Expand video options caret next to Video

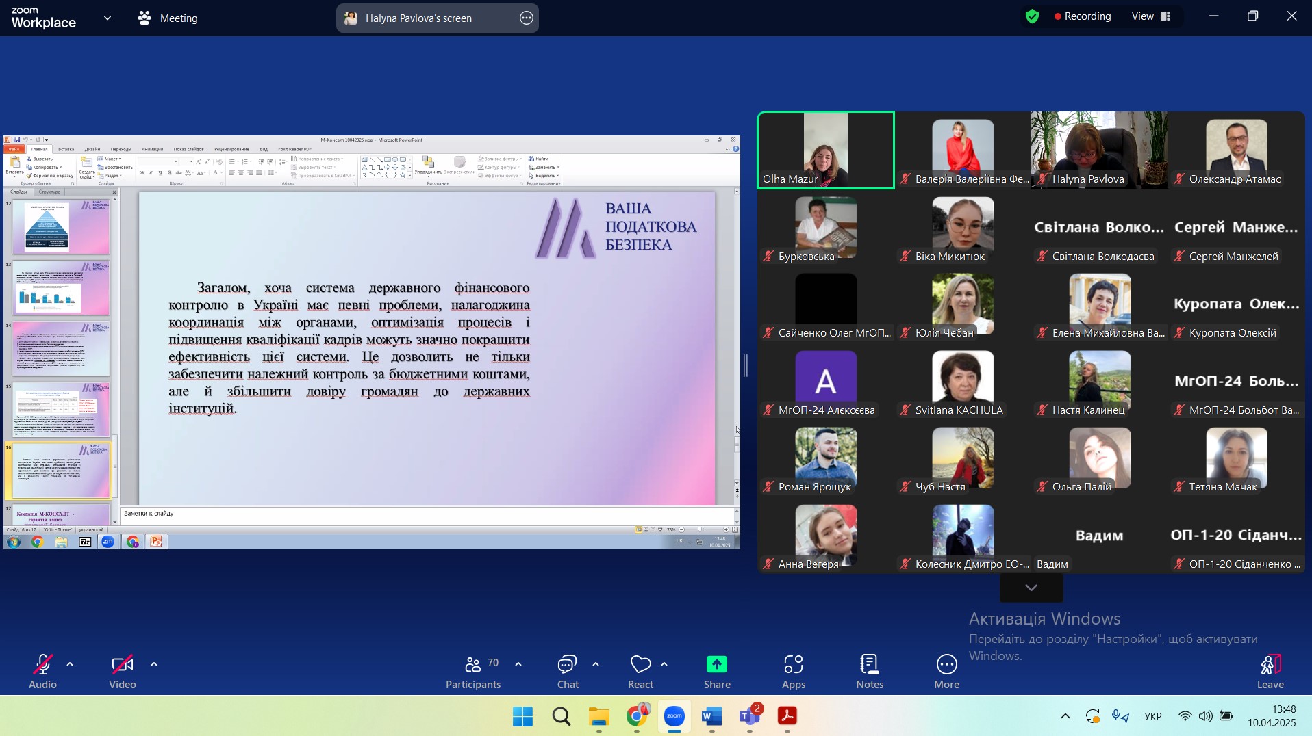154,664
